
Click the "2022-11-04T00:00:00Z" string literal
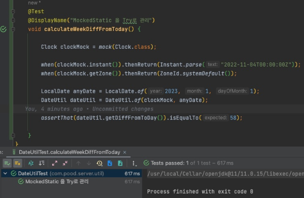click(256, 64)
